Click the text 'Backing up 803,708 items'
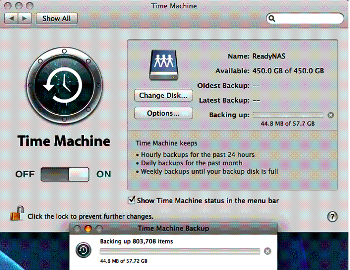The width and height of the screenshot is (350, 270). click(x=136, y=241)
